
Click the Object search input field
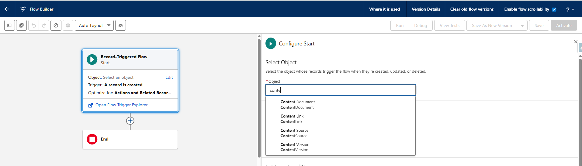coord(340,90)
